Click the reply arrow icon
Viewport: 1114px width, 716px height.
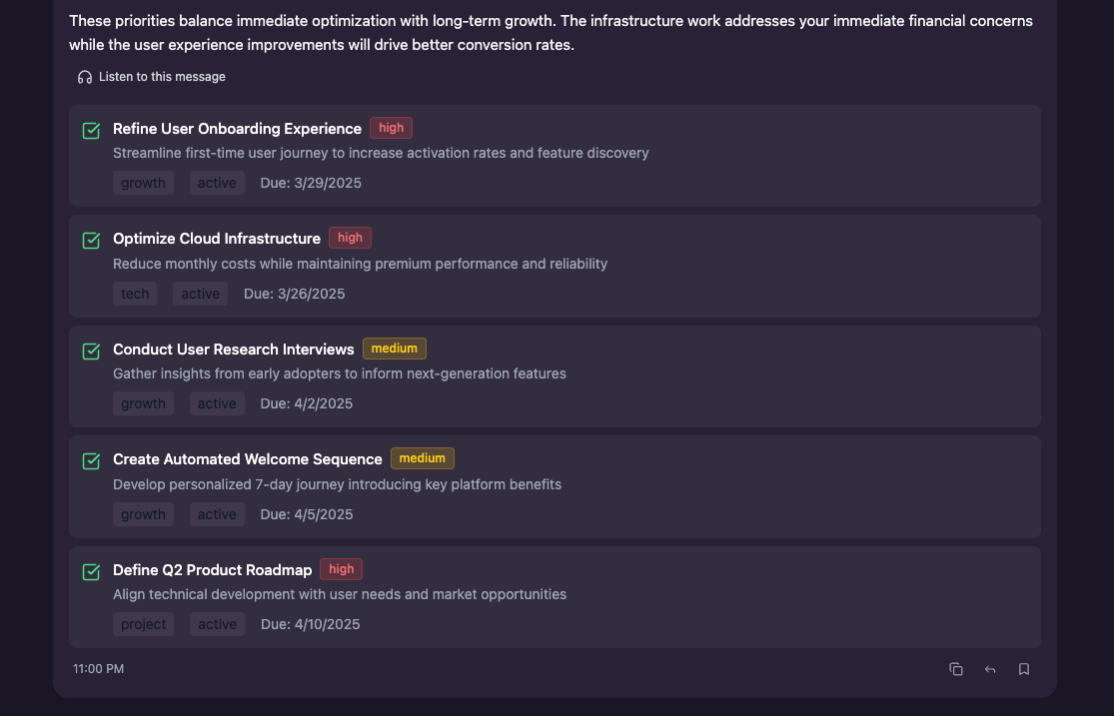[990, 669]
